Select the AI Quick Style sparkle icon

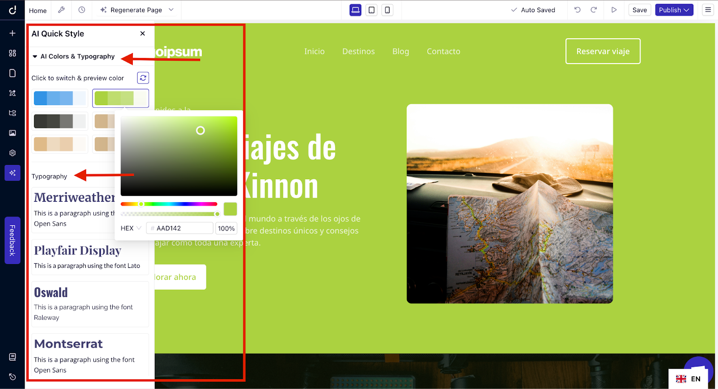click(x=13, y=173)
